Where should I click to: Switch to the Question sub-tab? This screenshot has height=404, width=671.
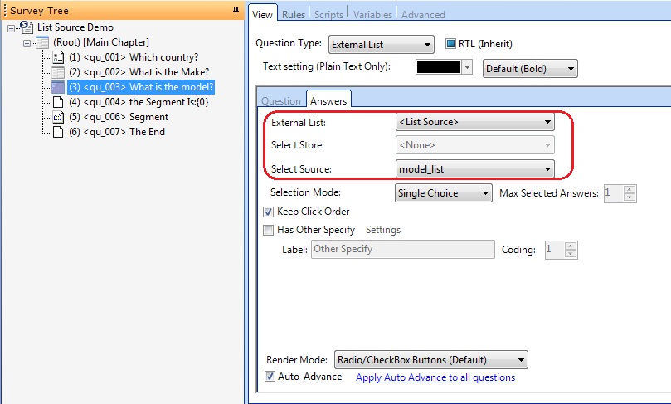pos(281,101)
